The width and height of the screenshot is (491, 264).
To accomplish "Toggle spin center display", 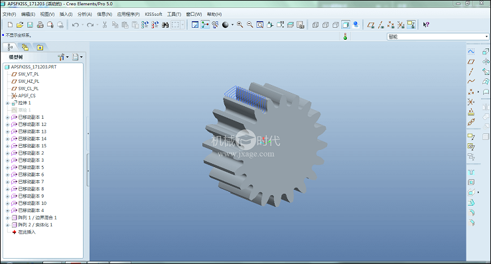I will click(x=205, y=25).
